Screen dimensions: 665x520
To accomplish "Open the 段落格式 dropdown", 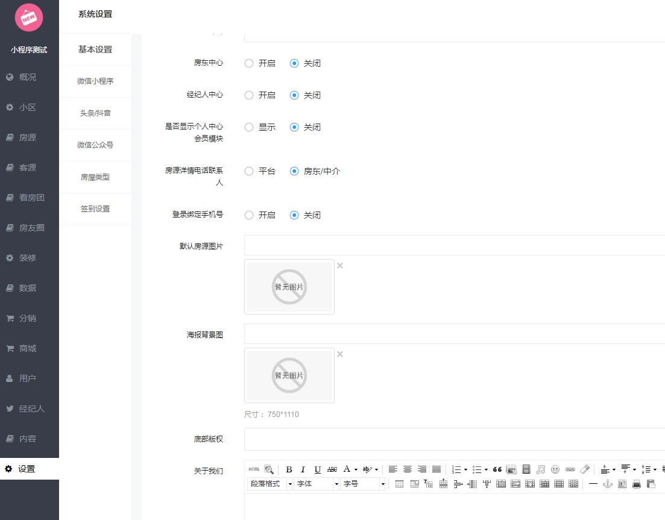I will pyautogui.click(x=268, y=483).
